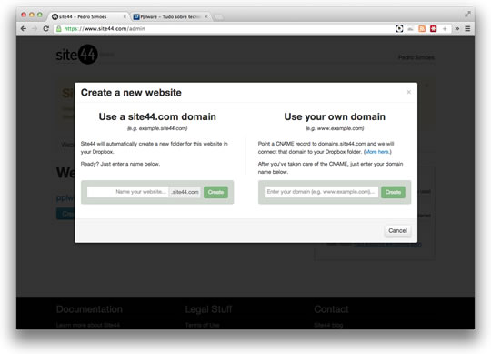Close the site44 browser tab
Screen dimensions: 491x354
point(125,16)
